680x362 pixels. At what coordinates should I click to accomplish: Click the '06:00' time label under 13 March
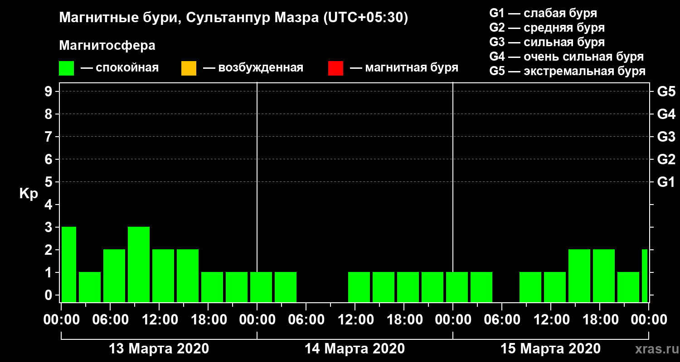pos(111,320)
